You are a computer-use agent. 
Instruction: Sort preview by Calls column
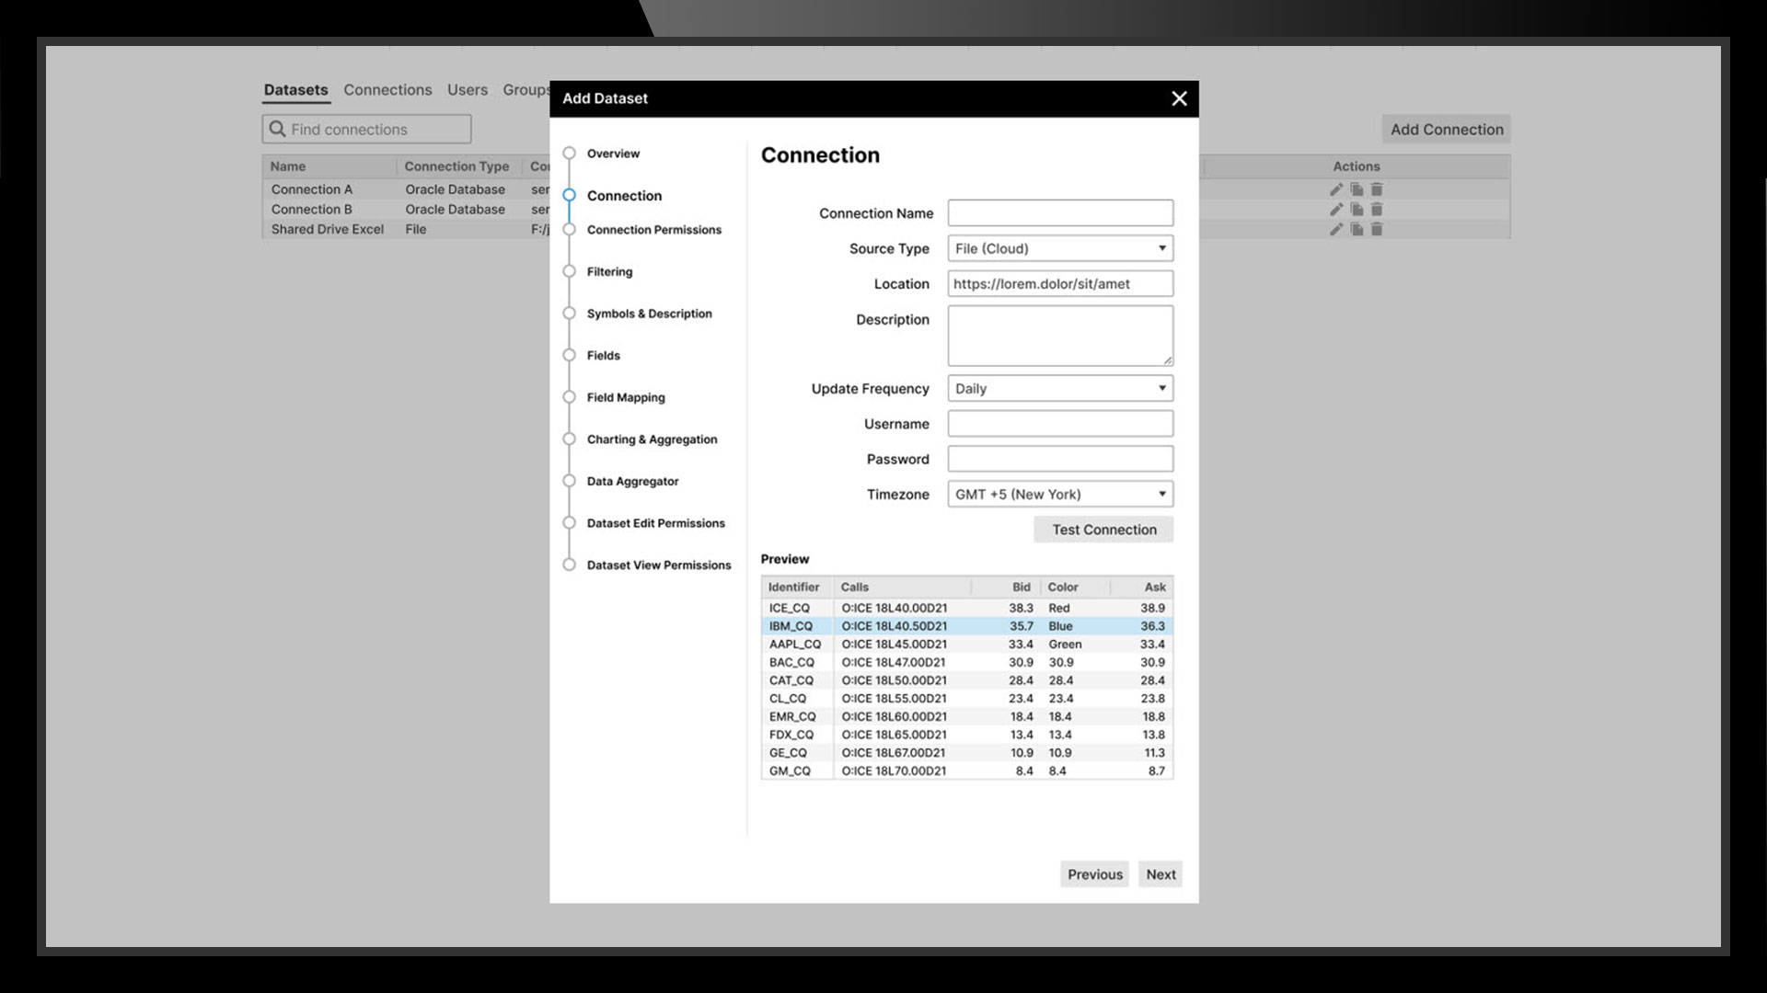[x=854, y=587]
